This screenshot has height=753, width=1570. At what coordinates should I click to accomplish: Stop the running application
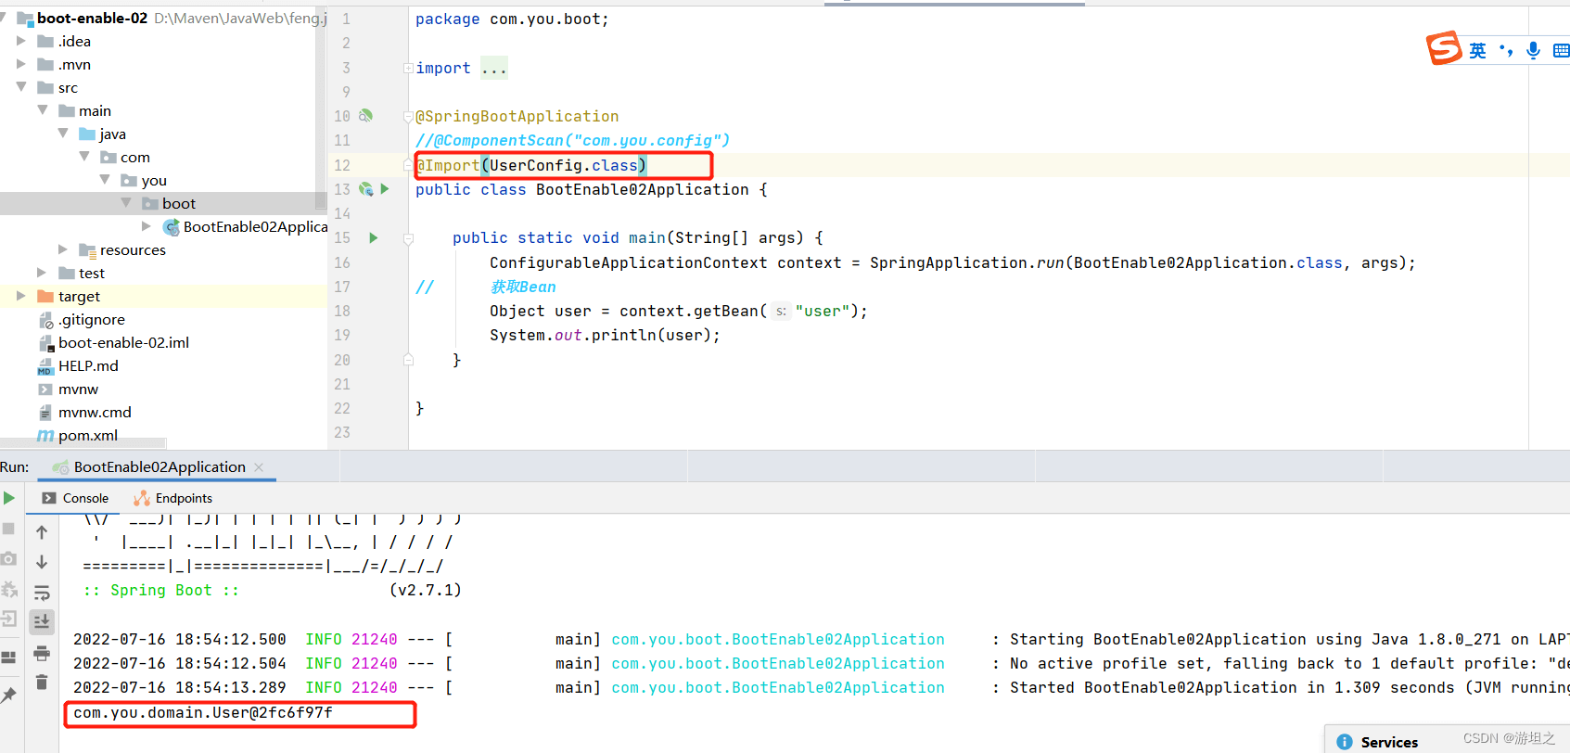pyautogui.click(x=9, y=528)
